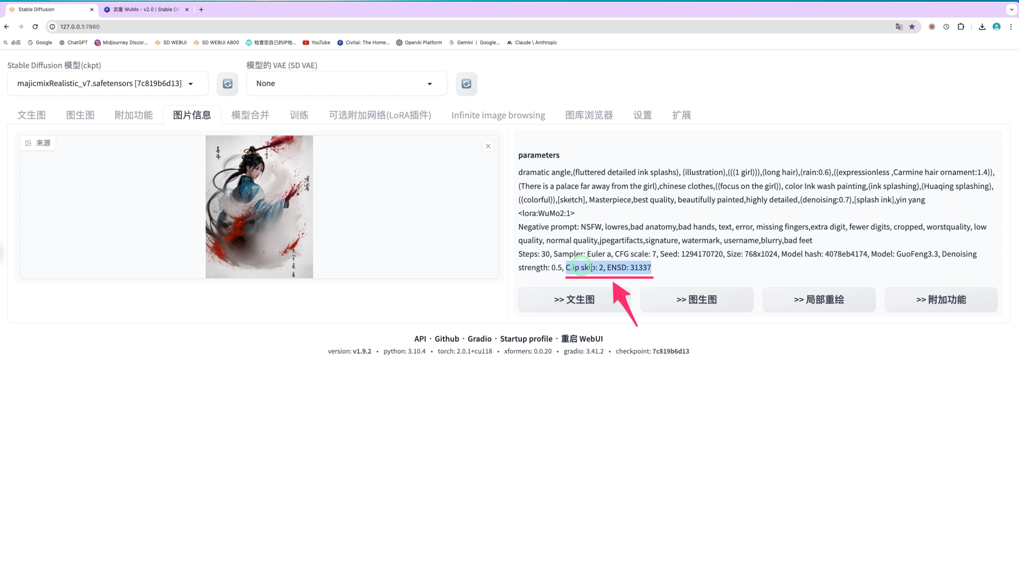Open the Github footer link
This screenshot has width=1019, height=574.
pyautogui.click(x=447, y=339)
